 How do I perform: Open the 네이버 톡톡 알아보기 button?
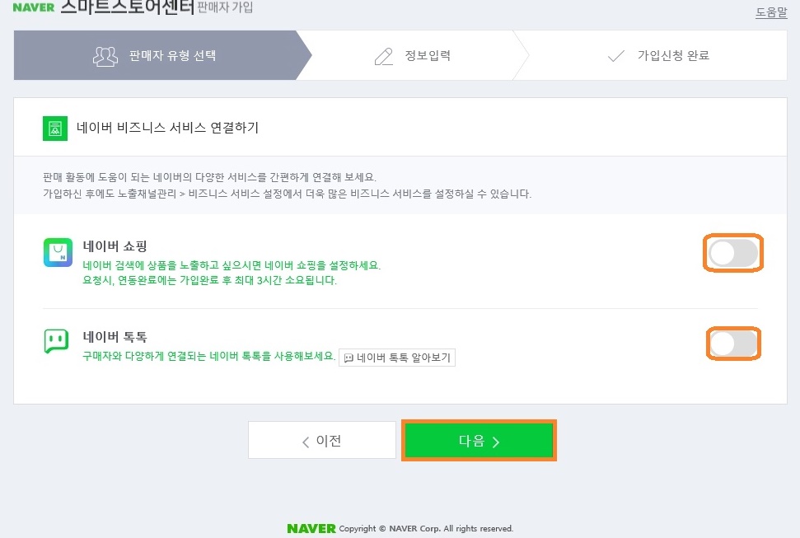click(397, 358)
